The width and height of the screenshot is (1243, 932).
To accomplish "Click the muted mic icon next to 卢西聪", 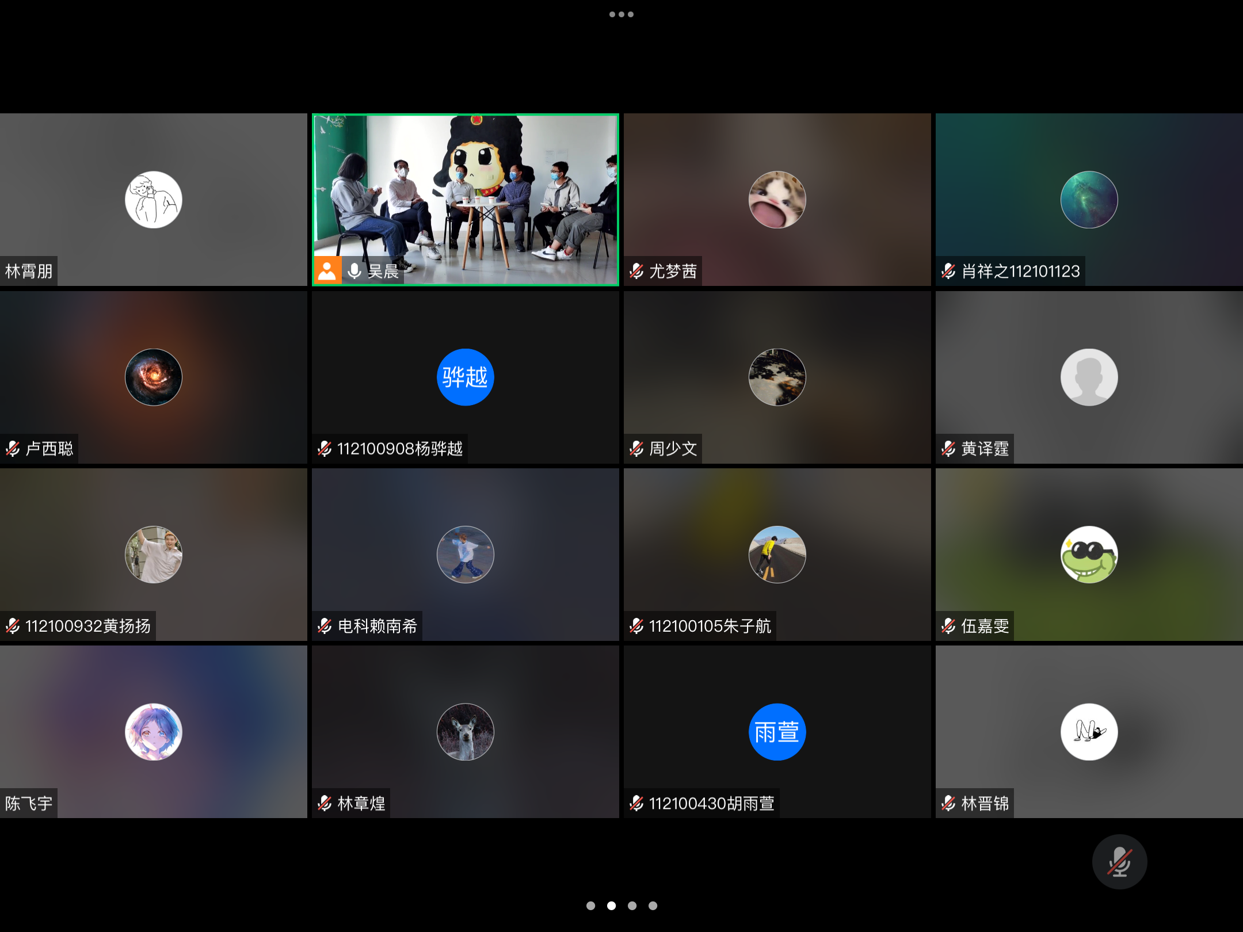I will [x=13, y=449].
